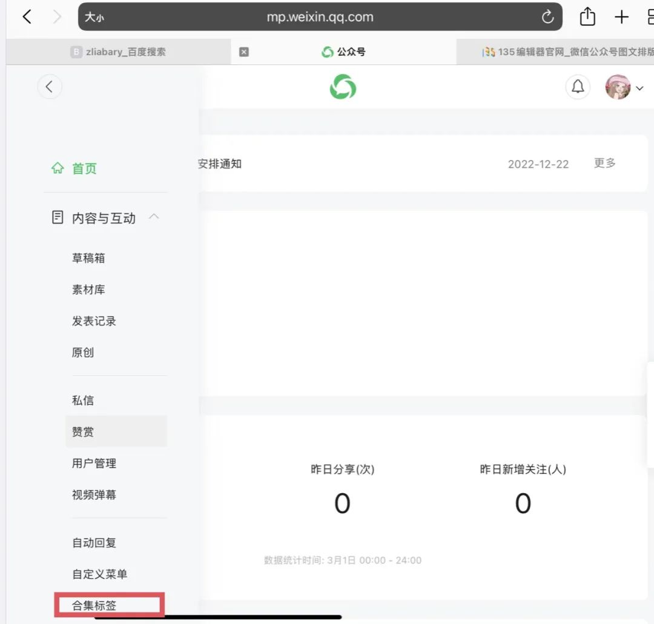Reload the page with refresh icon
The image size is (654, 624).
point(547,17)
